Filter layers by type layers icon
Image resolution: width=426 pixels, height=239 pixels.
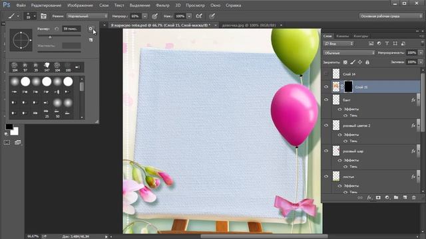point(387,43)
